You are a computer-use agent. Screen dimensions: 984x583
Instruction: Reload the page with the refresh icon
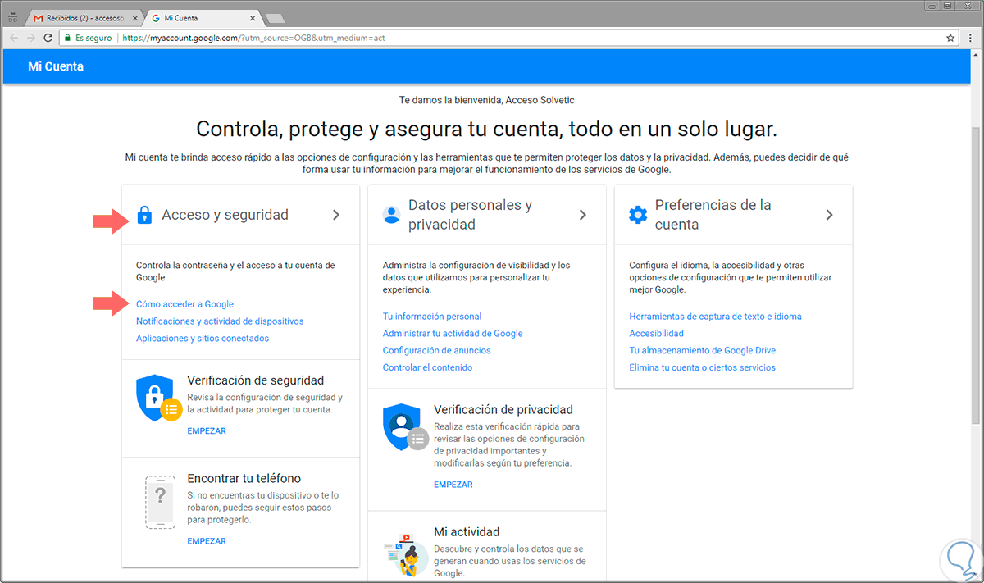click(48, 38)
